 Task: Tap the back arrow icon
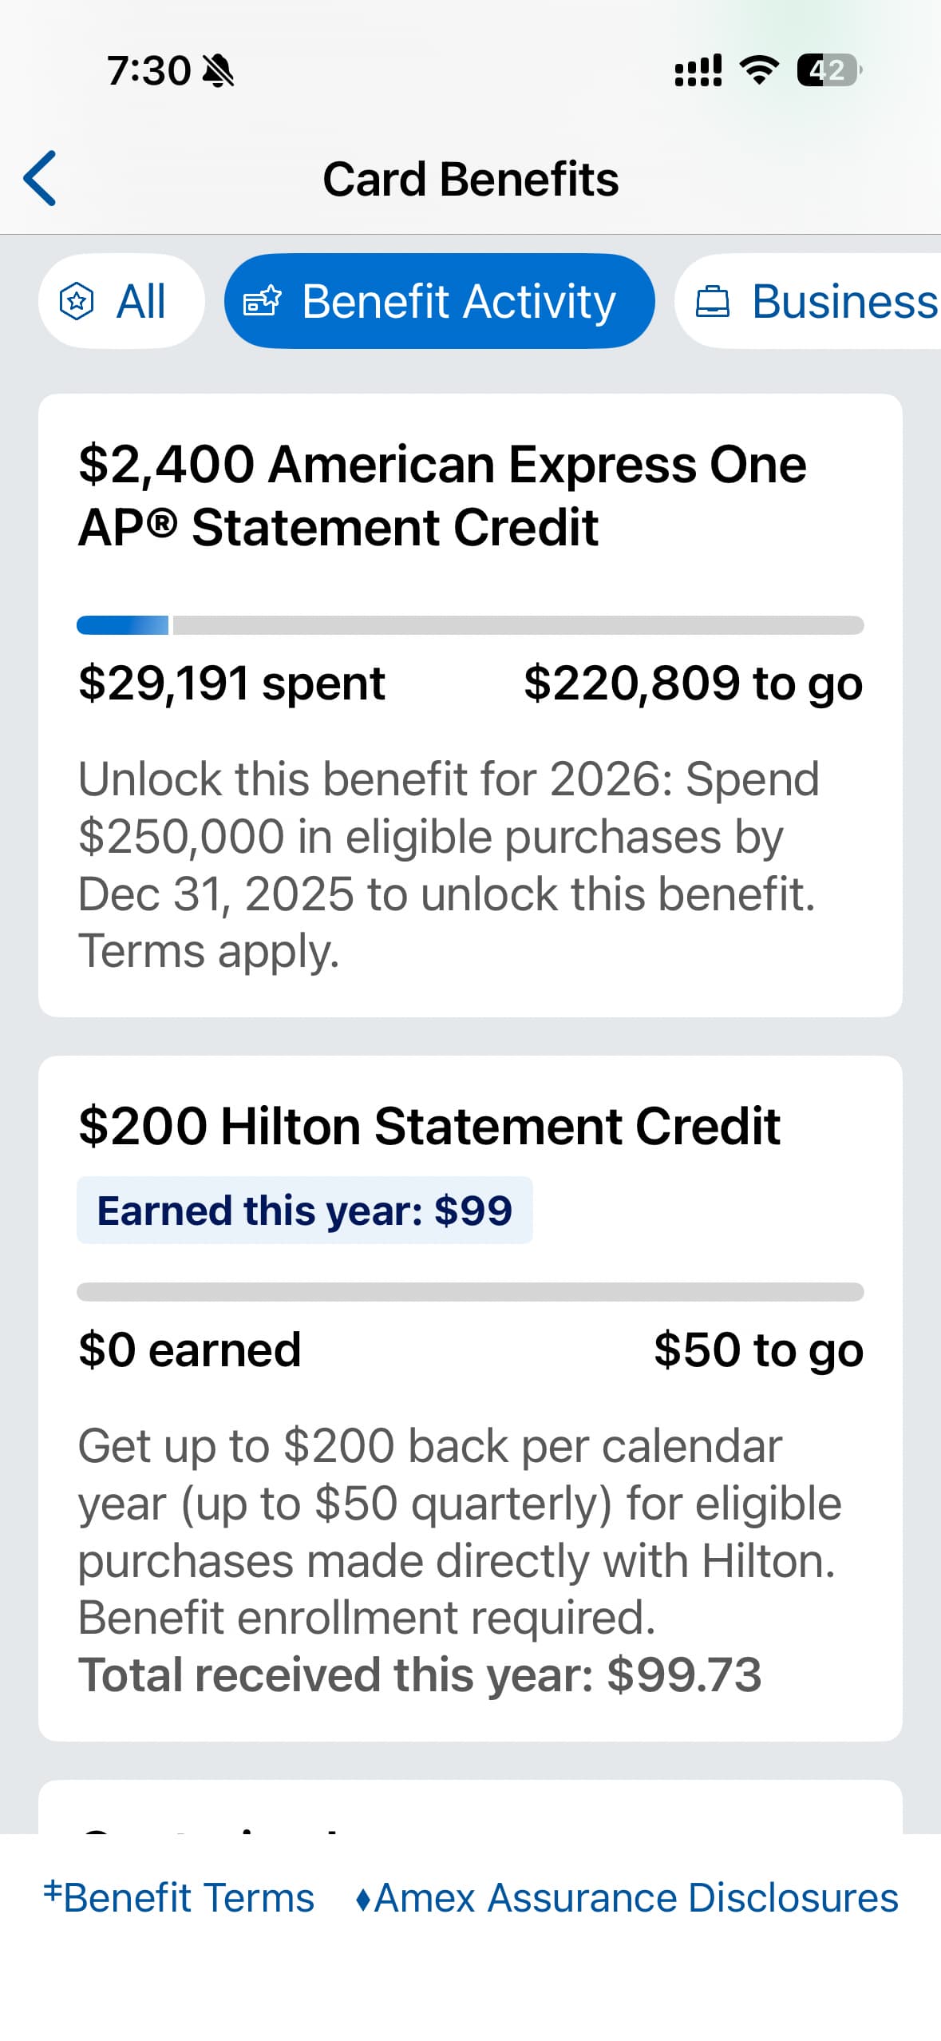40,179
